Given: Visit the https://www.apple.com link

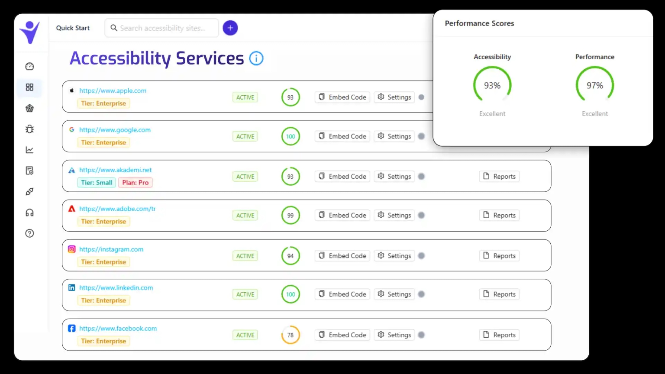Looking at the screenshot, I should [x=113, y=90].
